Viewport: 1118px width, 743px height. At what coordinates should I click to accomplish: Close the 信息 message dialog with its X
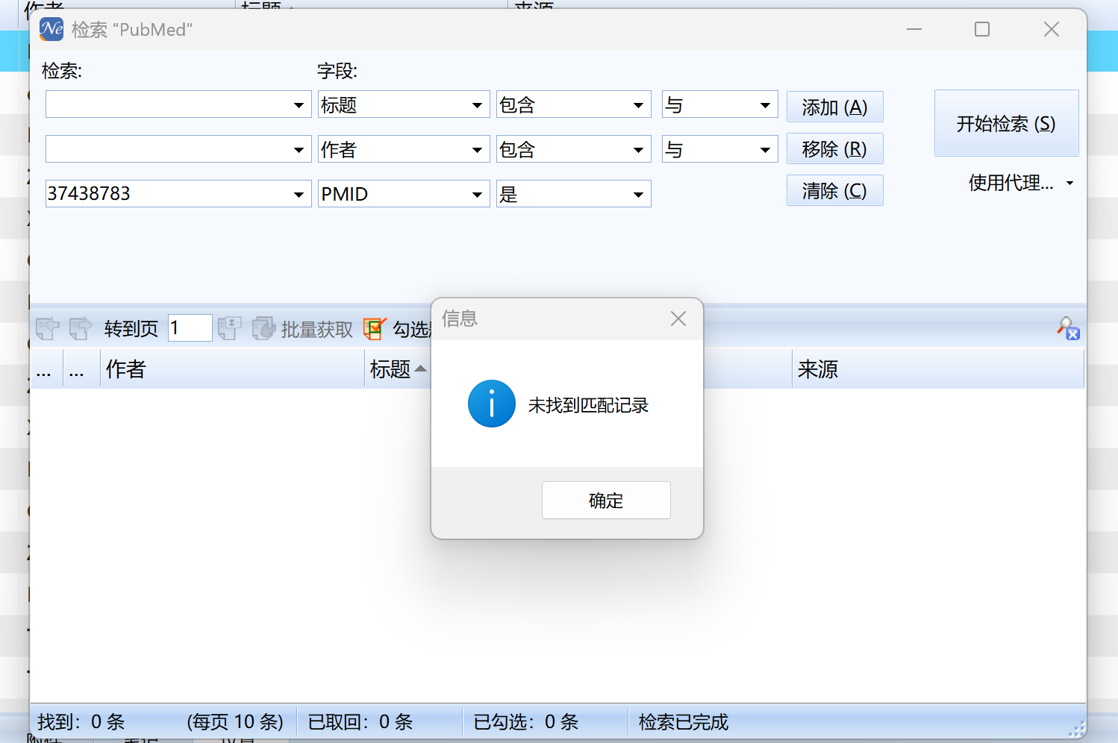[x=678, y=319]
